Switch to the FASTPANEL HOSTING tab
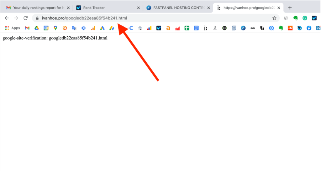Image resolution: width=321 pixels, height=181 pixels. point(178,8)
